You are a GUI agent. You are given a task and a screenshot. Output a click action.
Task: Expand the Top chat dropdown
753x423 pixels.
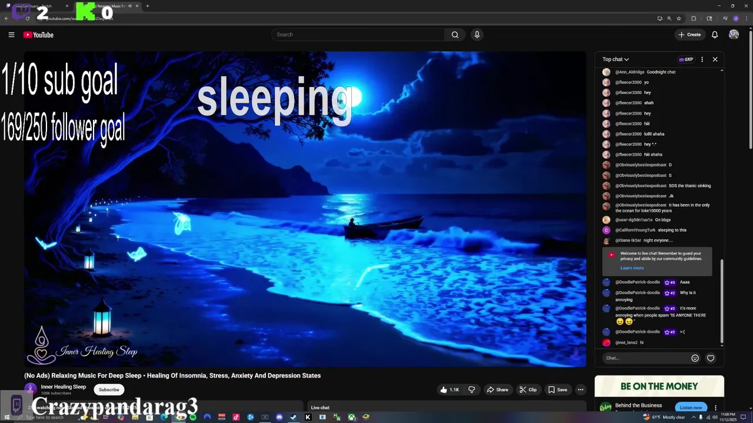coord(615,59)
